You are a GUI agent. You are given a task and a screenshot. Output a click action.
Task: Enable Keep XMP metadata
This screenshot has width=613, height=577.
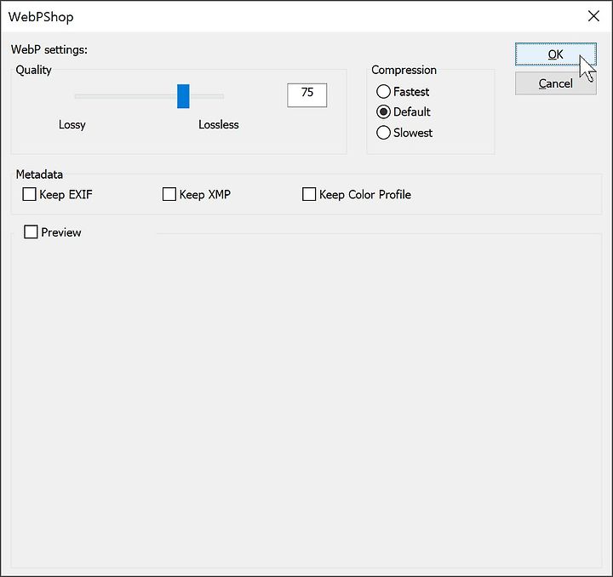pyautogui.click(x=197, y=194)
